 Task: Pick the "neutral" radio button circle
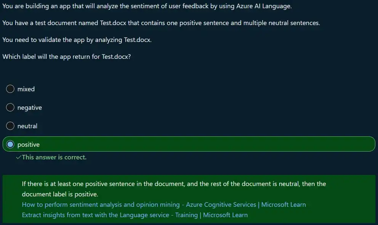point(10,126)
